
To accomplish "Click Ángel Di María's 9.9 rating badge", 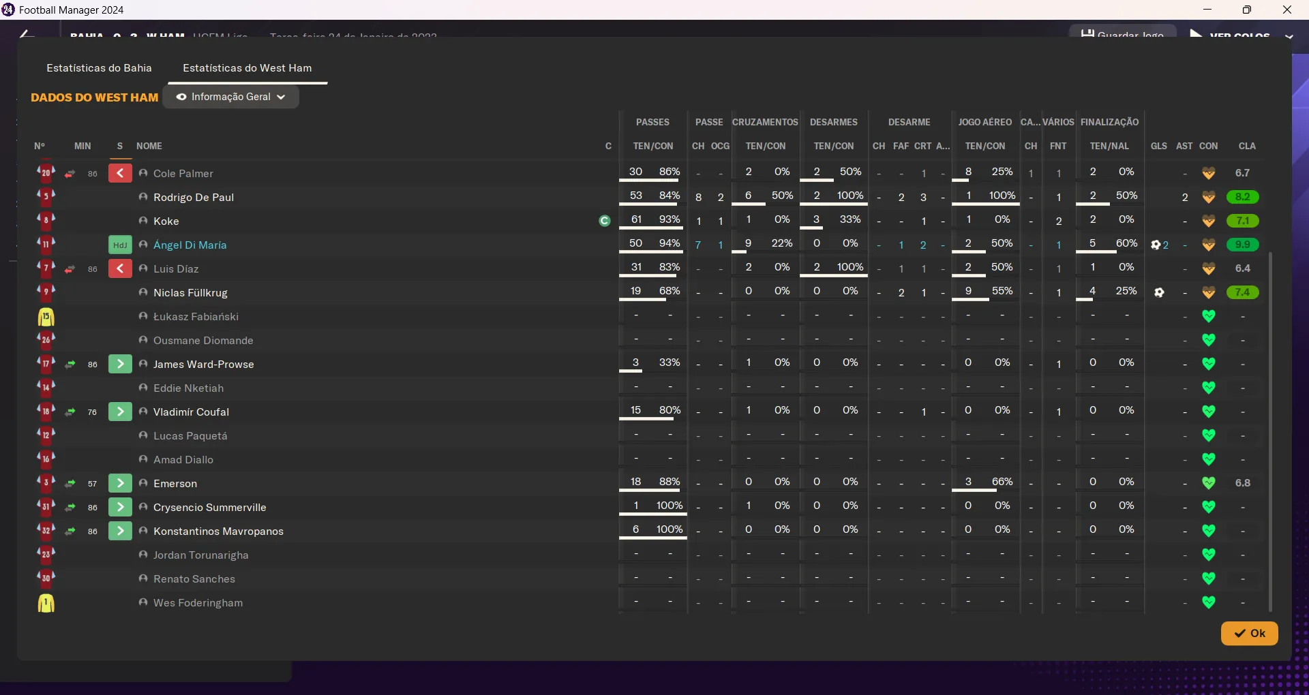I will [1242, 245].
